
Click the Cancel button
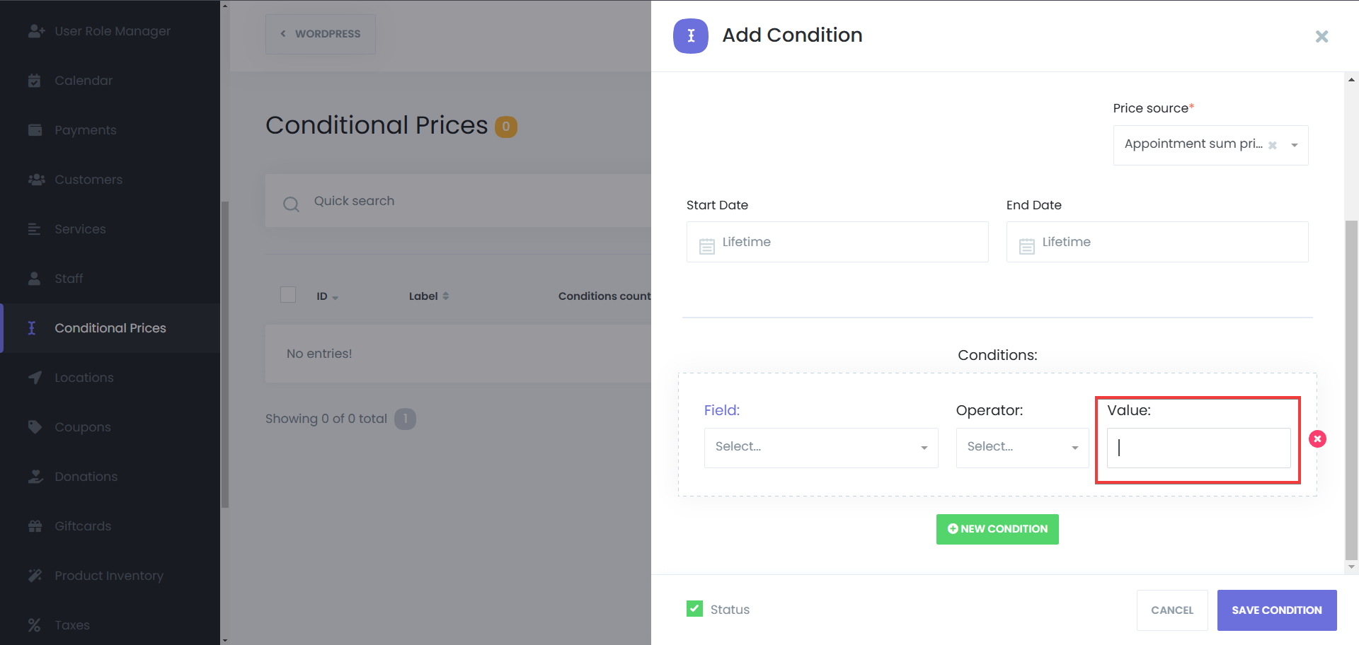point(1171,610)
